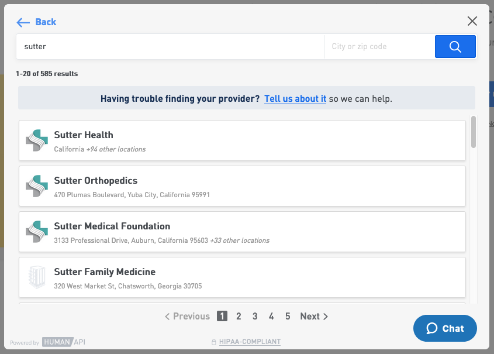Open the Chat support button
Image resolution: width=494 pixels, height=354 pixels.
tap(445, 328)
